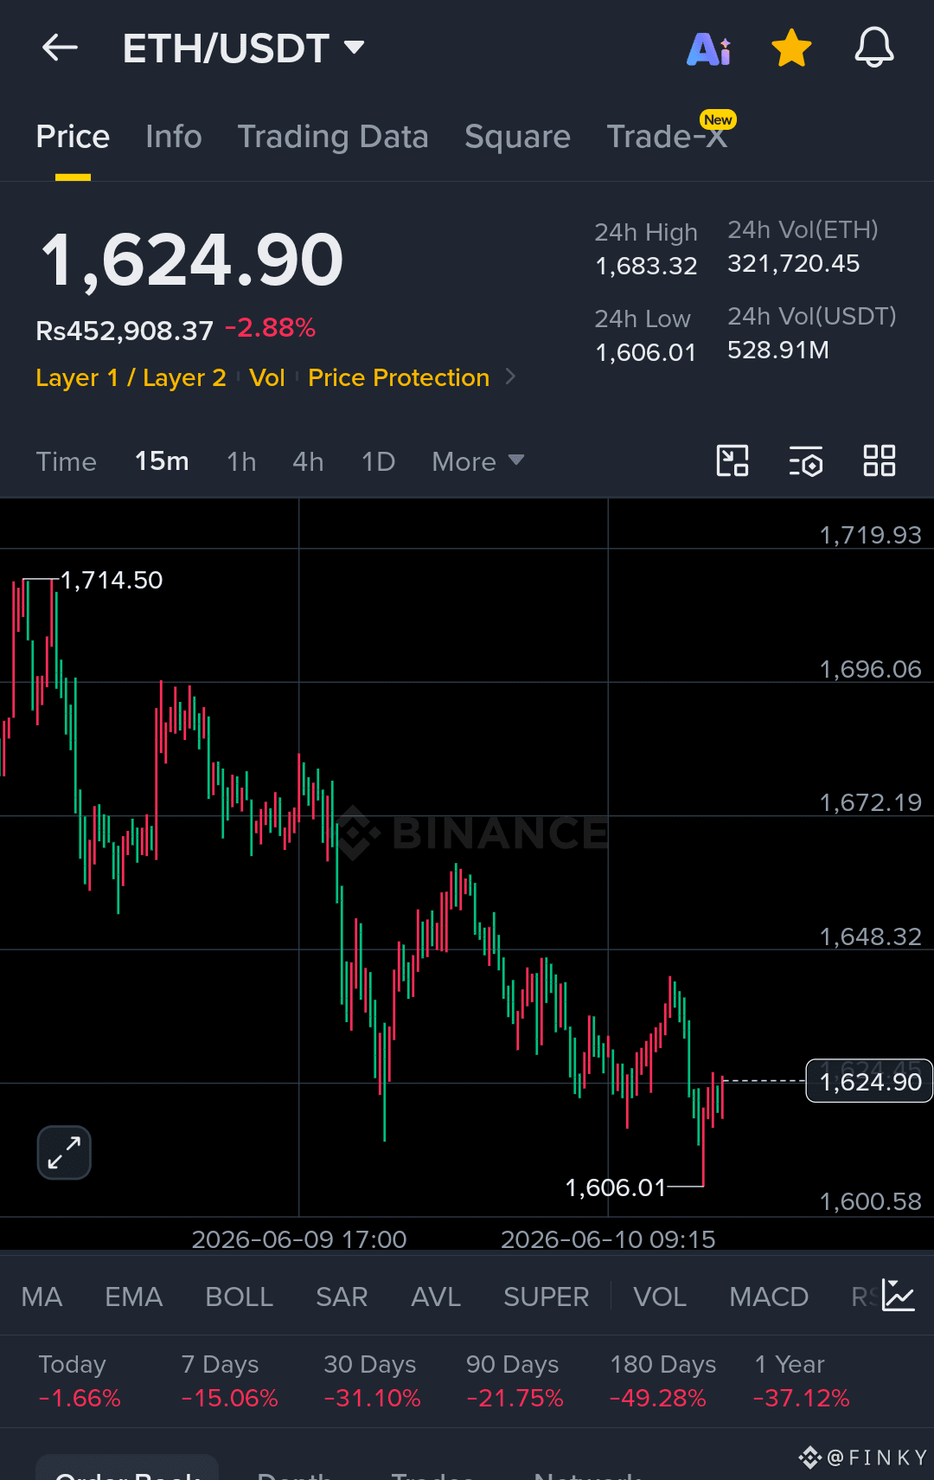Toggle the MA indicator
This screenshot has height=1480, width=934.
[x=42, y=1297]
